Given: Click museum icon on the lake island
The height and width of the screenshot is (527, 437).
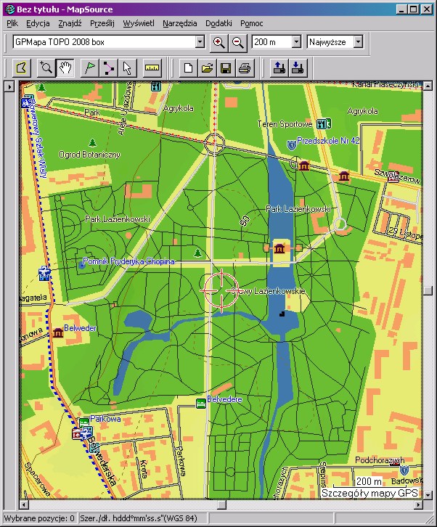Looking at the screenshot, I should point(279,248).
